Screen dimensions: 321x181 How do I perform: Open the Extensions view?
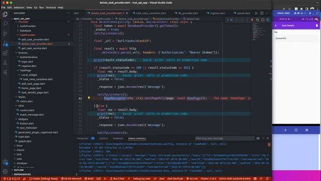5,53
